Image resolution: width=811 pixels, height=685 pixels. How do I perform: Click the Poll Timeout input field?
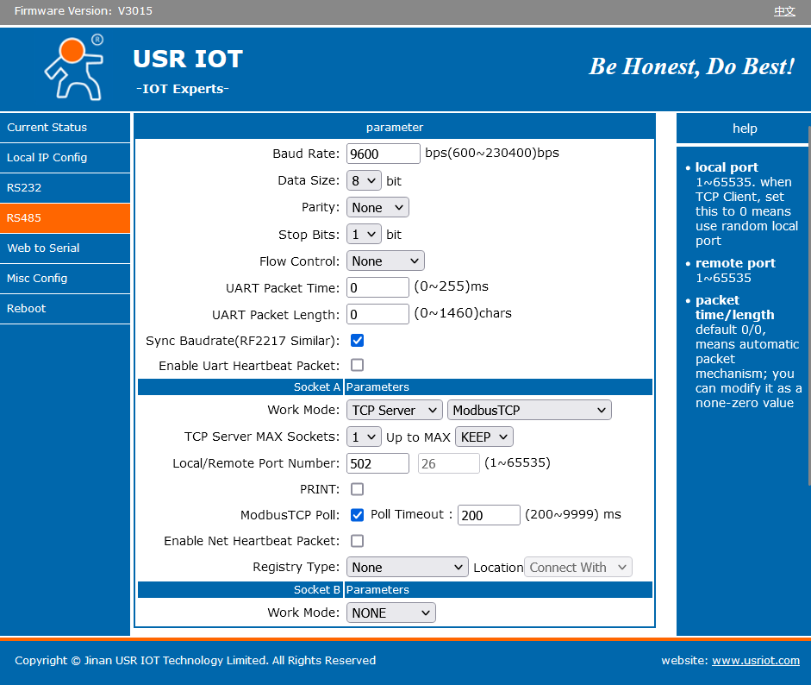488,515
